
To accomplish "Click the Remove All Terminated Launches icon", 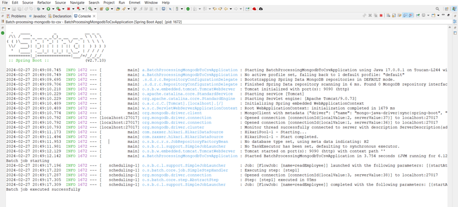I will click(x=375, y=15).
